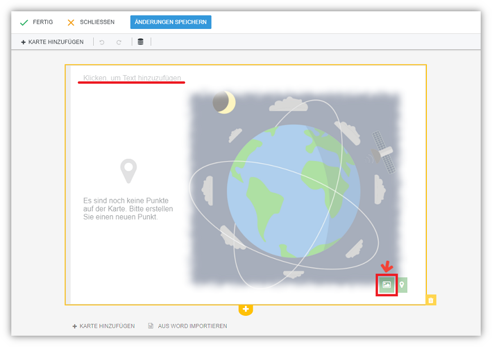Open the database stack icon in the toolbar

click(x=141, y=42)
